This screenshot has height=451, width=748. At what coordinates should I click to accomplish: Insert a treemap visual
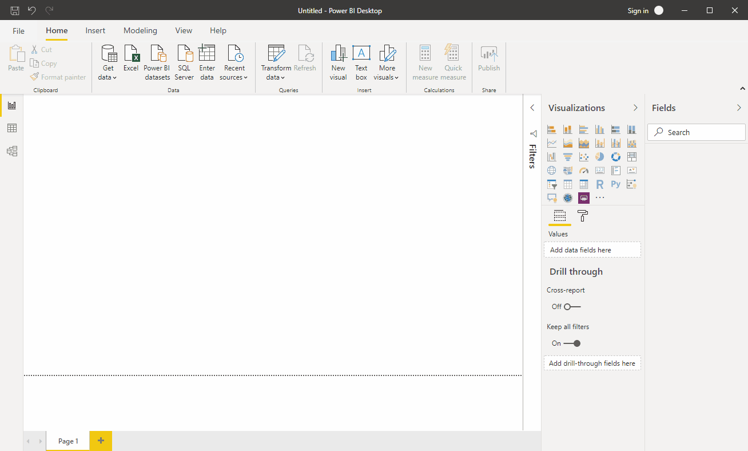(632, 156)
